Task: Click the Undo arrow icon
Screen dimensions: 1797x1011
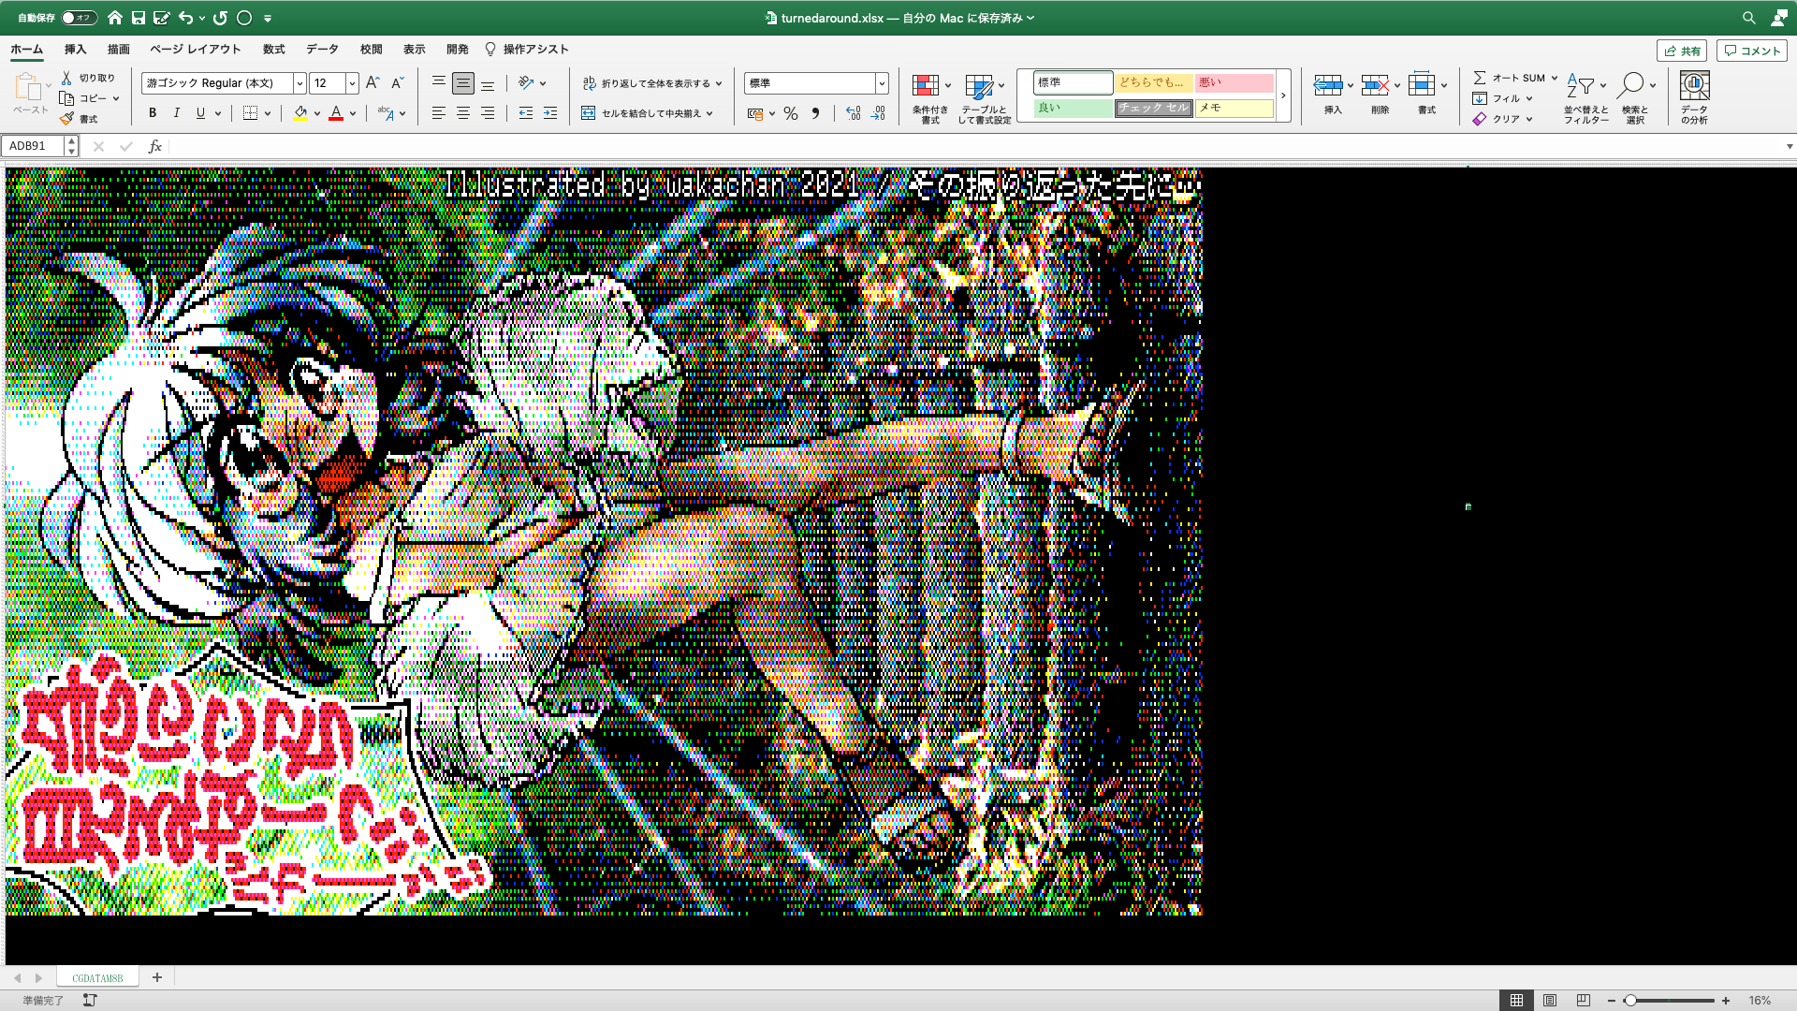Action: (x=185, y=18)
